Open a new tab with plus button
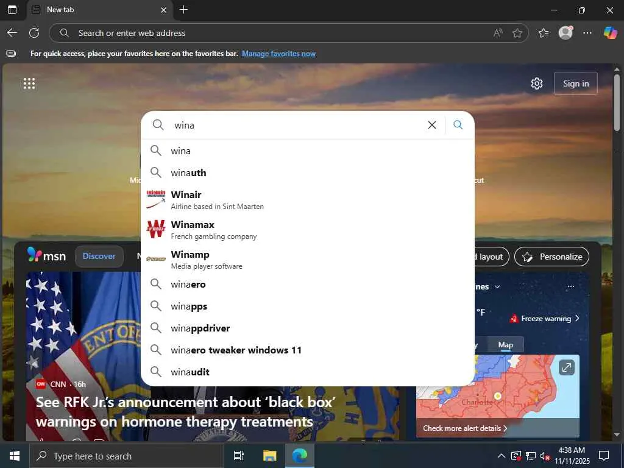The height and width of the screenshot is (468, 624). (183, 10)
